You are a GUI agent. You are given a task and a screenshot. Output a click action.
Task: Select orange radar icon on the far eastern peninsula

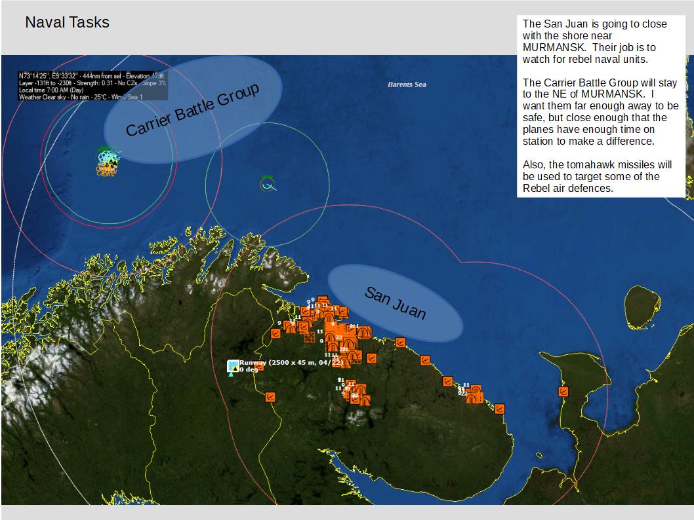(x=563, y=392)
